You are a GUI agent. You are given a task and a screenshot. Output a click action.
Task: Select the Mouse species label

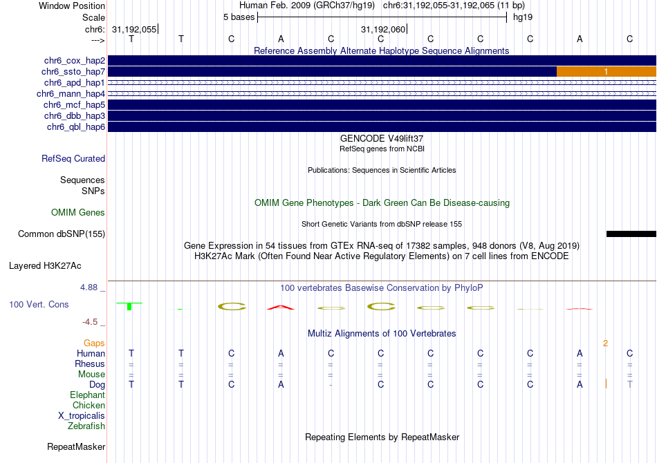91,375
